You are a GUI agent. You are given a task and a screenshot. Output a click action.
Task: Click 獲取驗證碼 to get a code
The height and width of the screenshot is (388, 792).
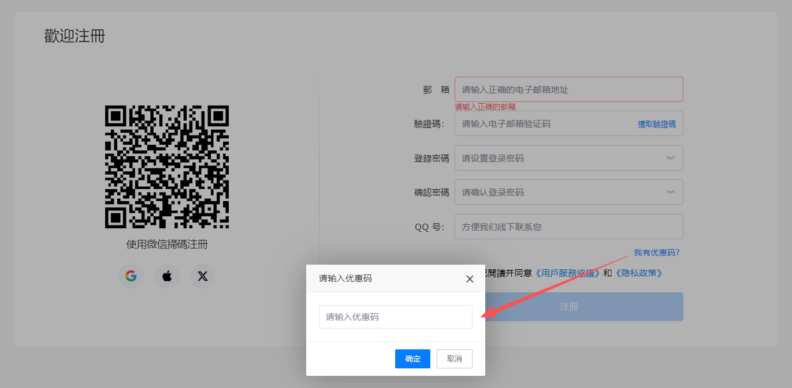(657, 124)
